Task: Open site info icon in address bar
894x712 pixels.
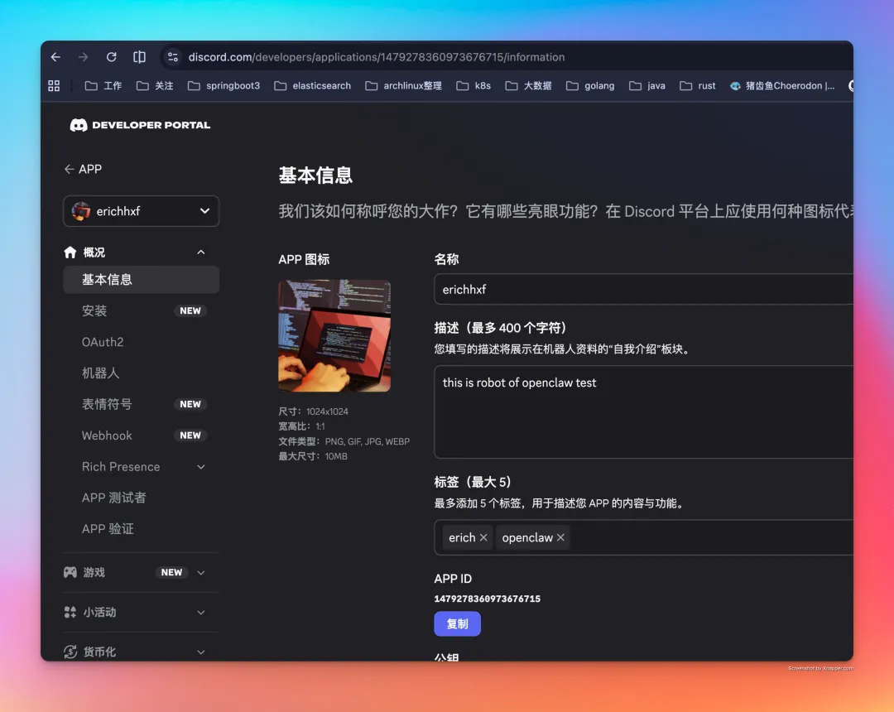Action: point(173,57)
